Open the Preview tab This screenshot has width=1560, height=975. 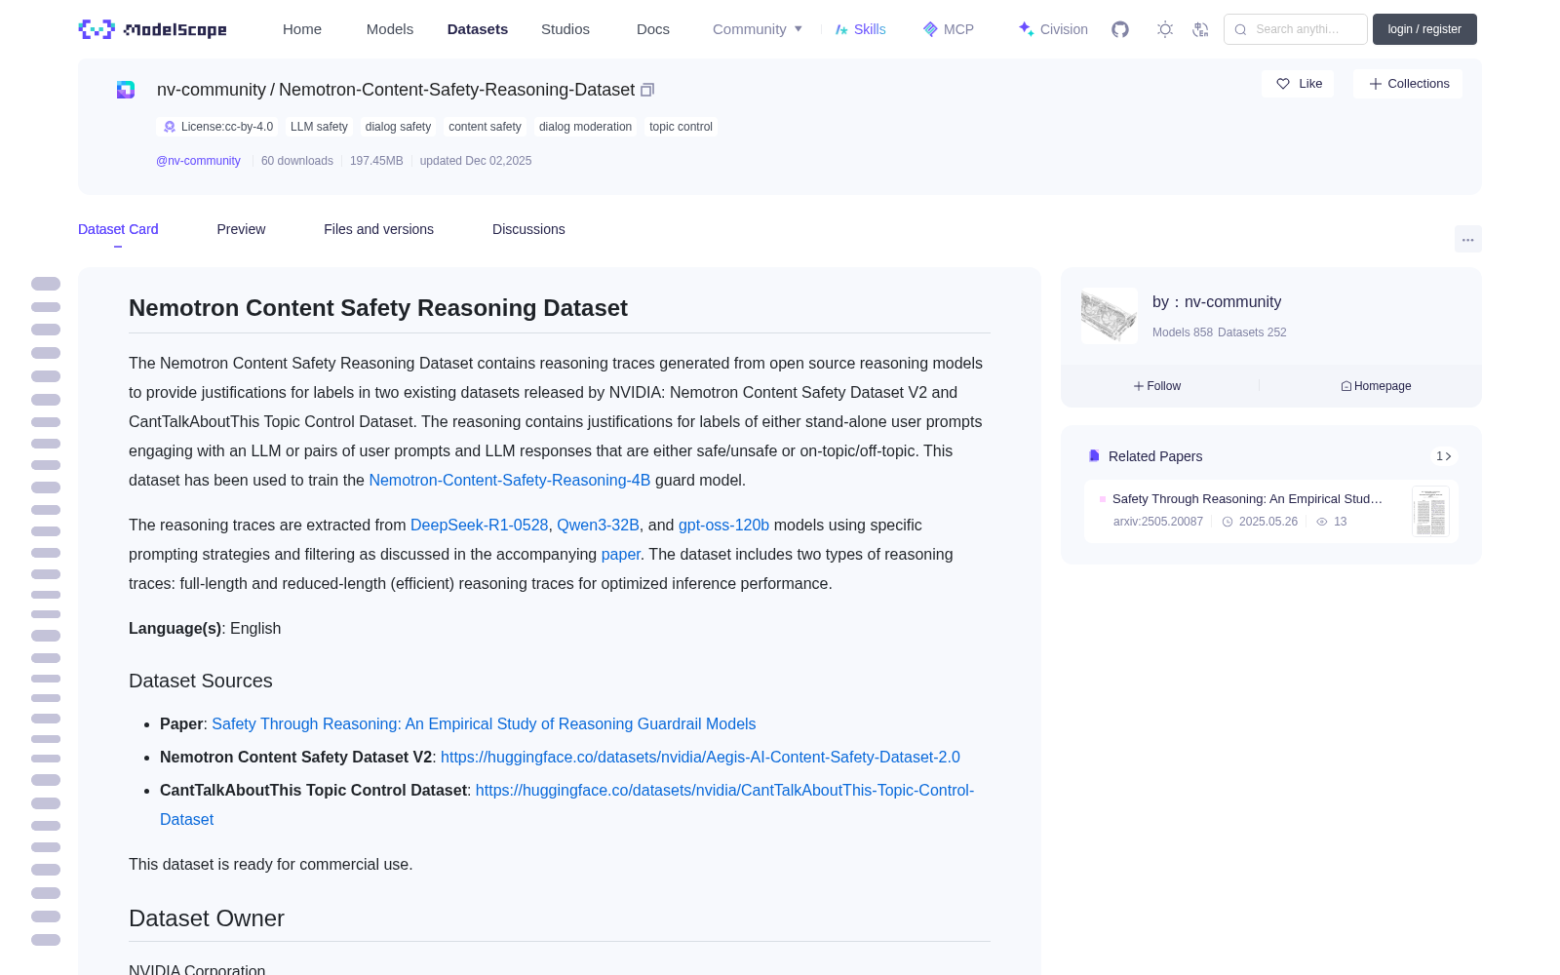(x=241, y=229)
